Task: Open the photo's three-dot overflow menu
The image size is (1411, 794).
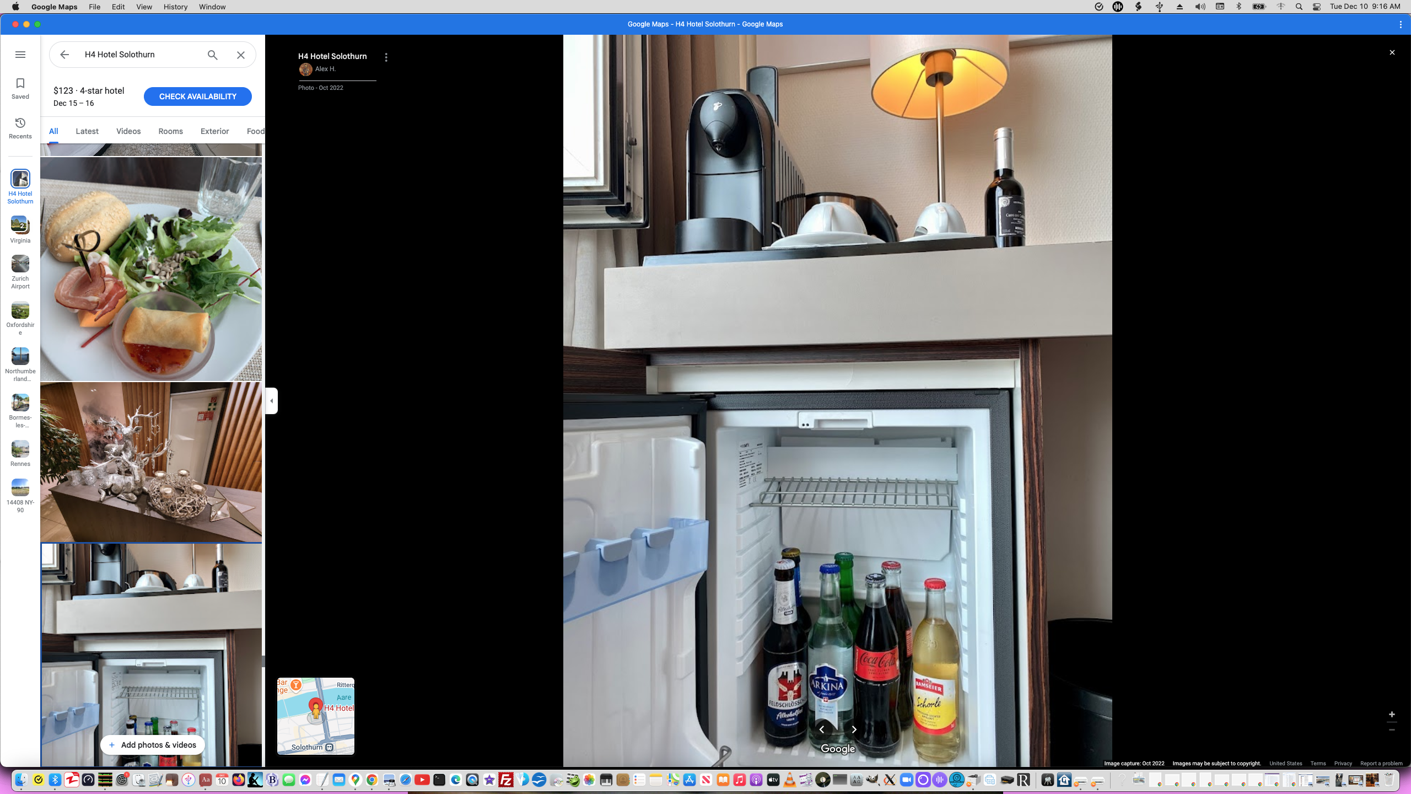Action: point(386,57)
